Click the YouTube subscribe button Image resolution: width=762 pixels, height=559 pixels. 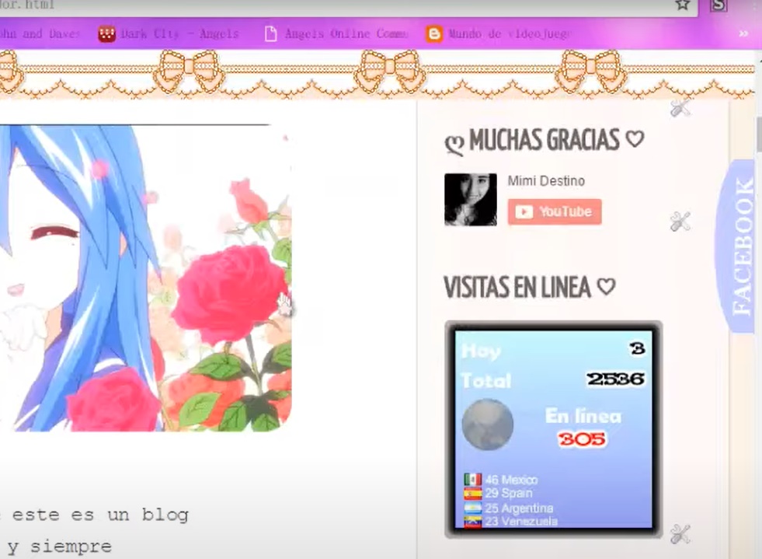pos(555,211)
